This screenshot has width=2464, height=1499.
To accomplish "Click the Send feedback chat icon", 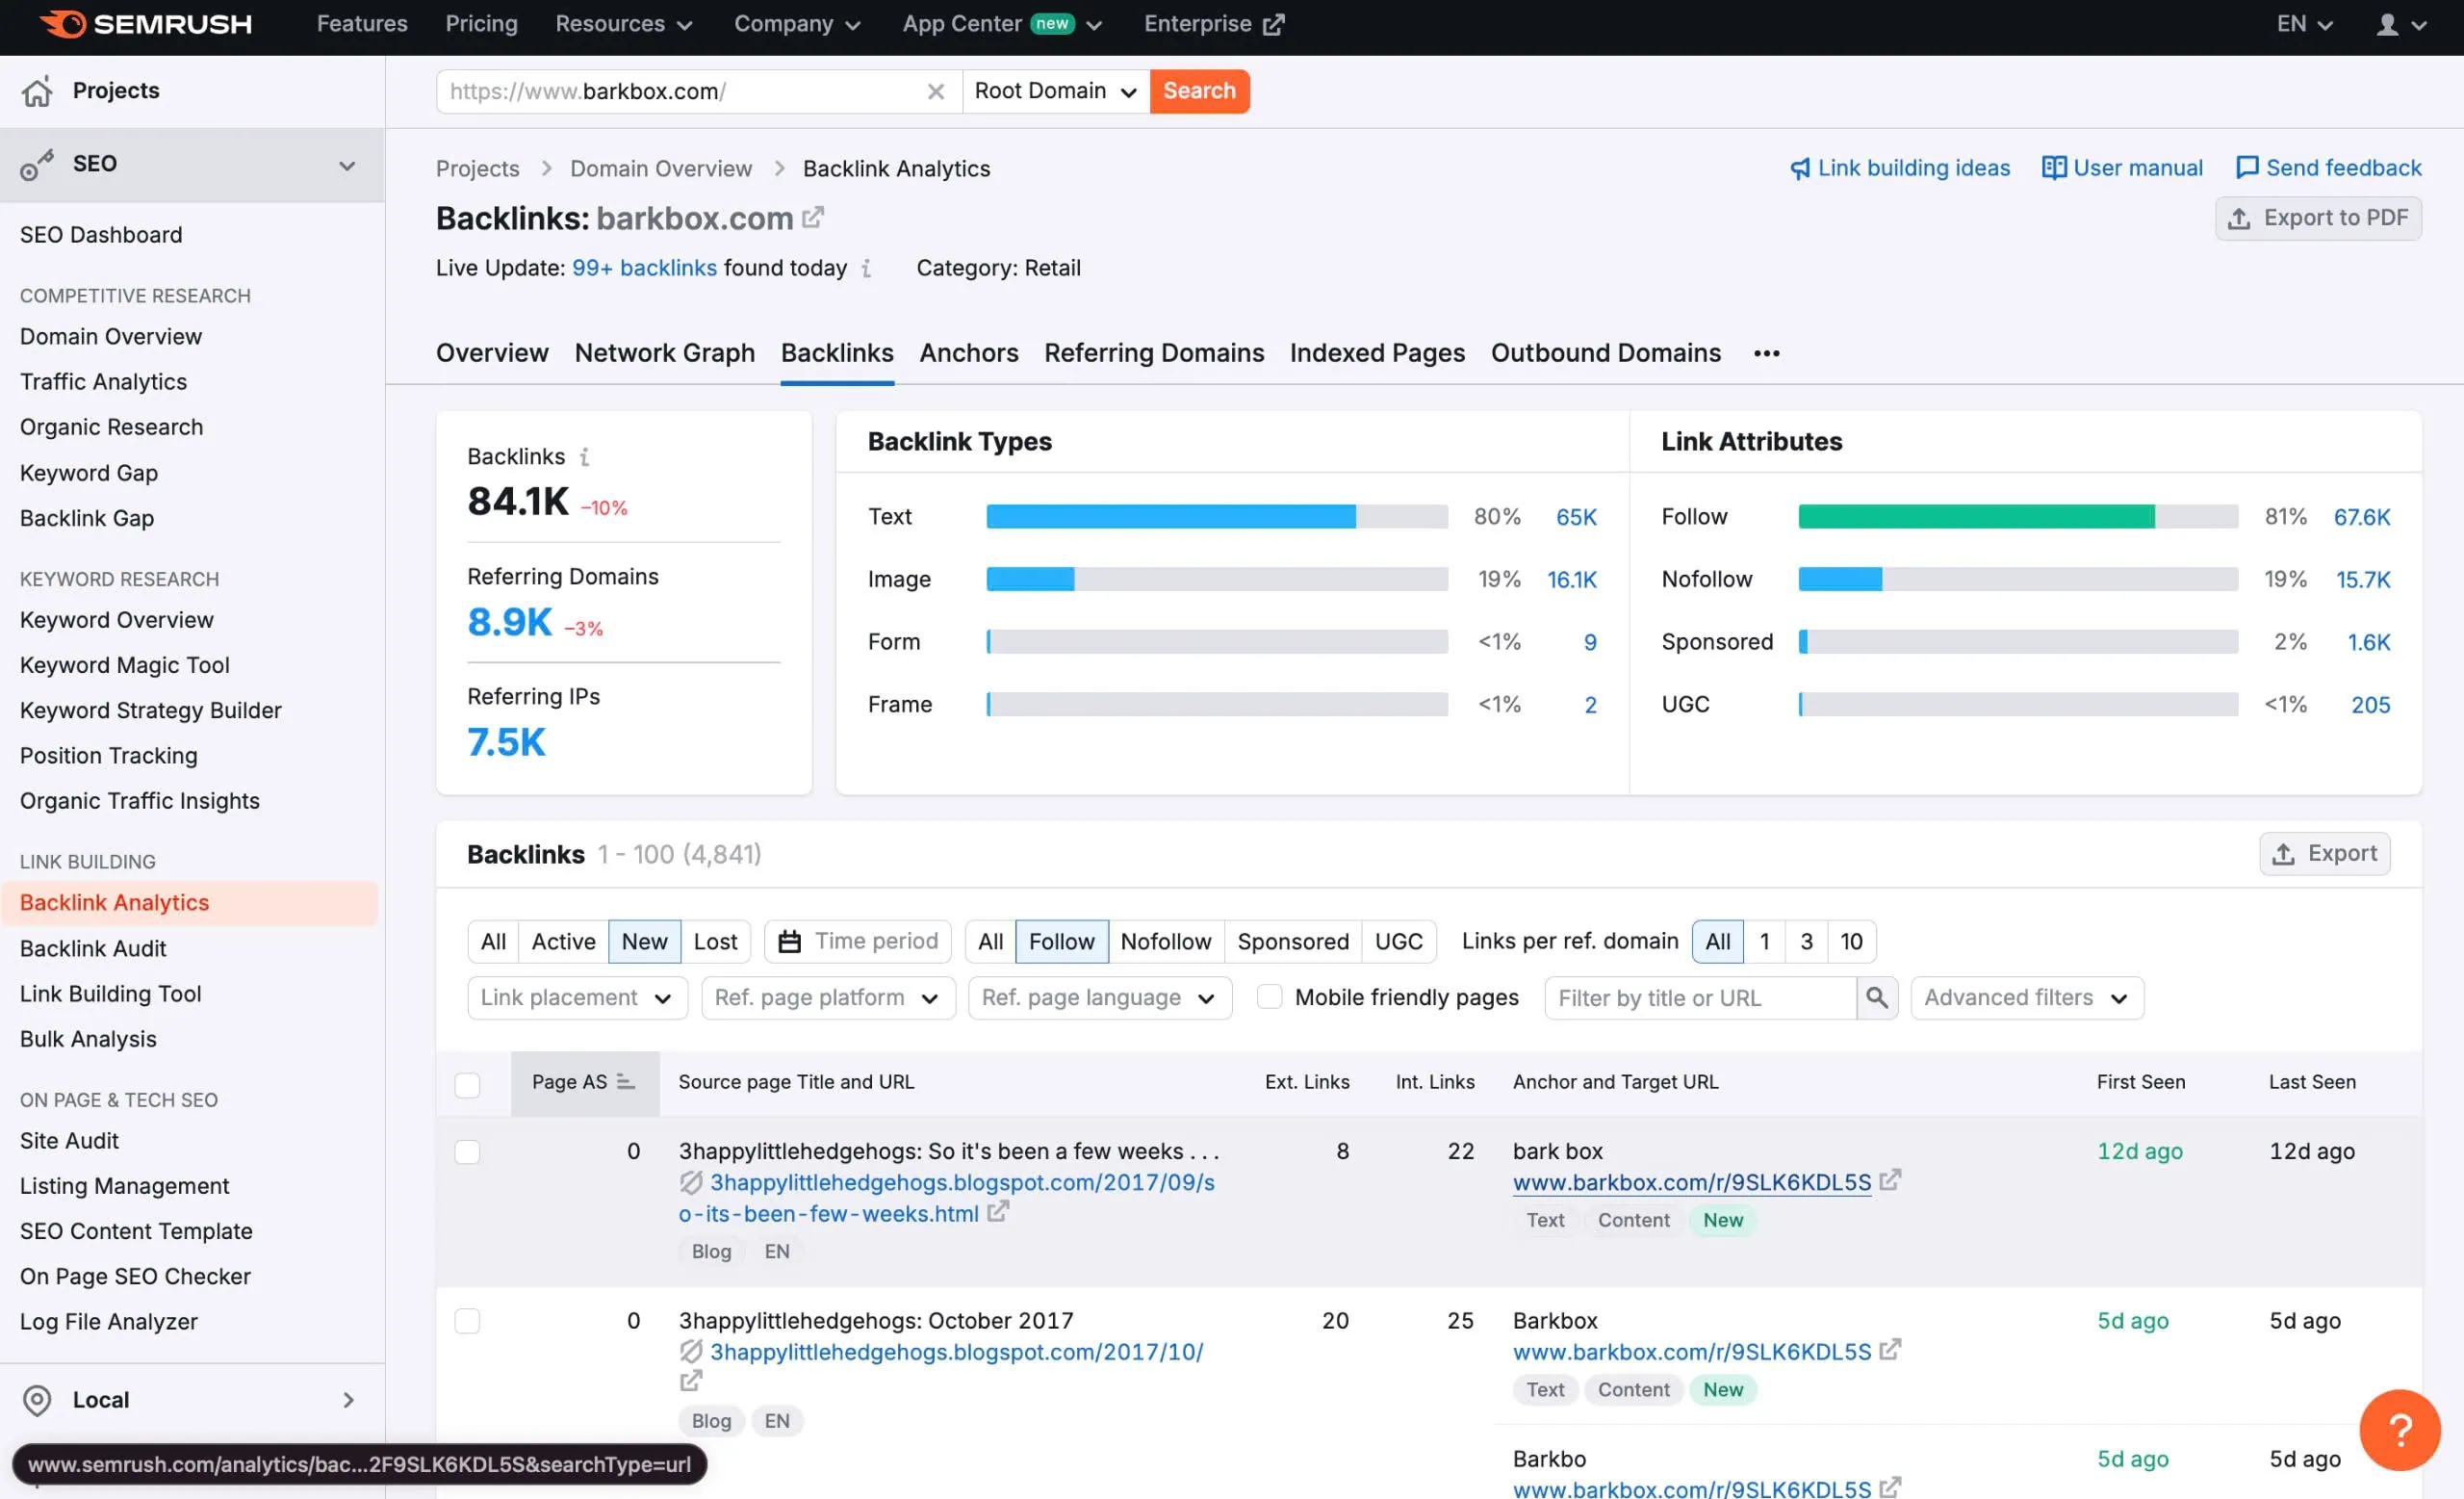I will click(x=2246, y=168).
